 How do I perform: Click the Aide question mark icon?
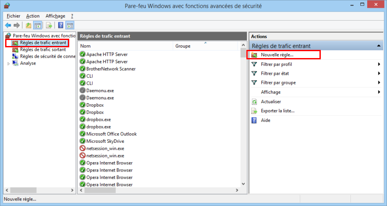[254, 120]
